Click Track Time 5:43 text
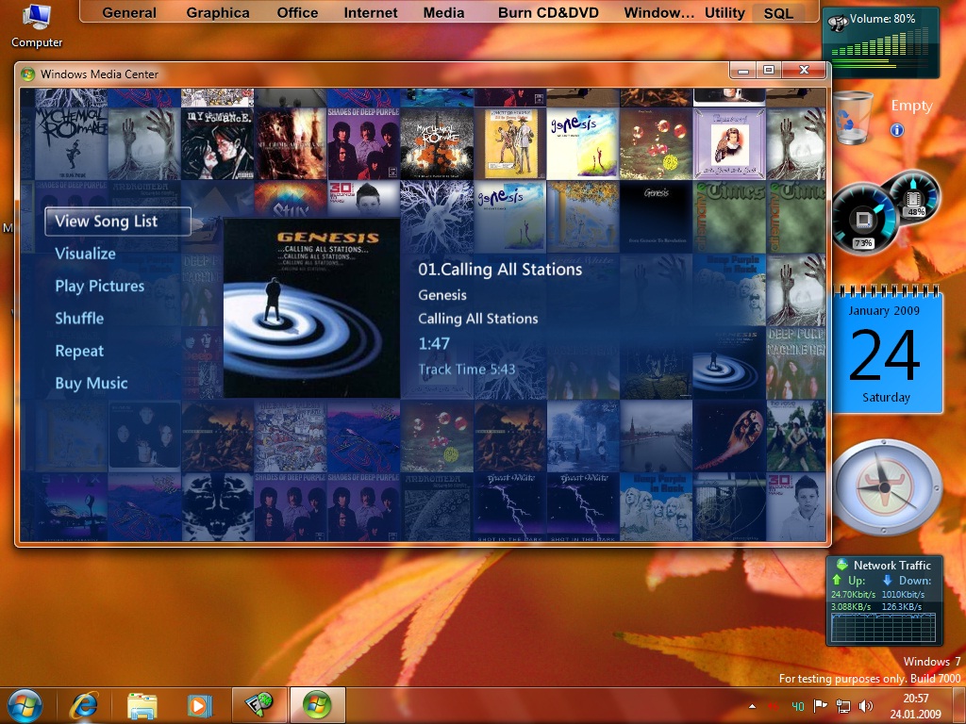Viewport: 966px width, 724px height. click(466, 370)
